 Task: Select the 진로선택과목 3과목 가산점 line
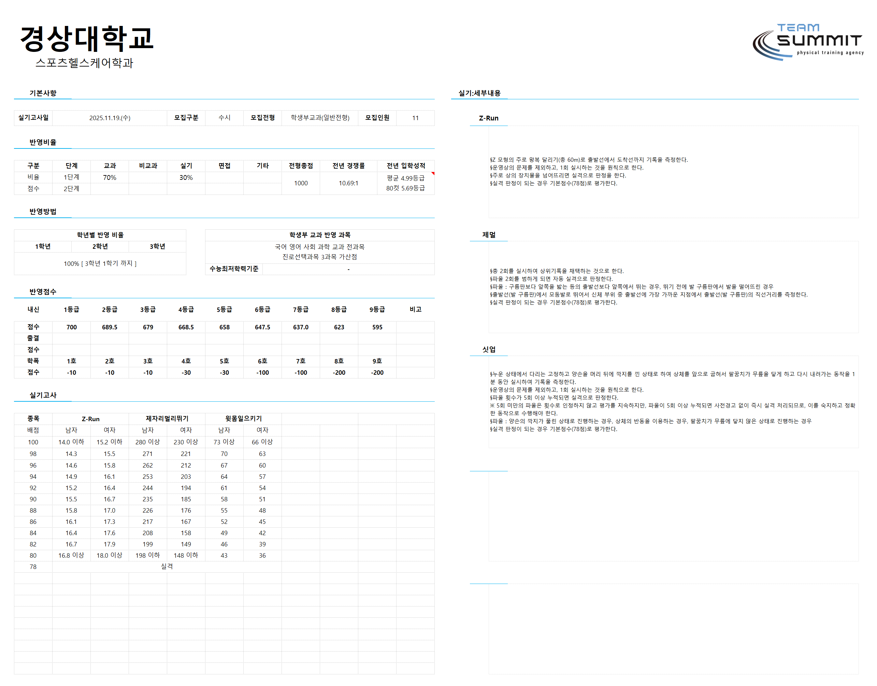(320, 257)
